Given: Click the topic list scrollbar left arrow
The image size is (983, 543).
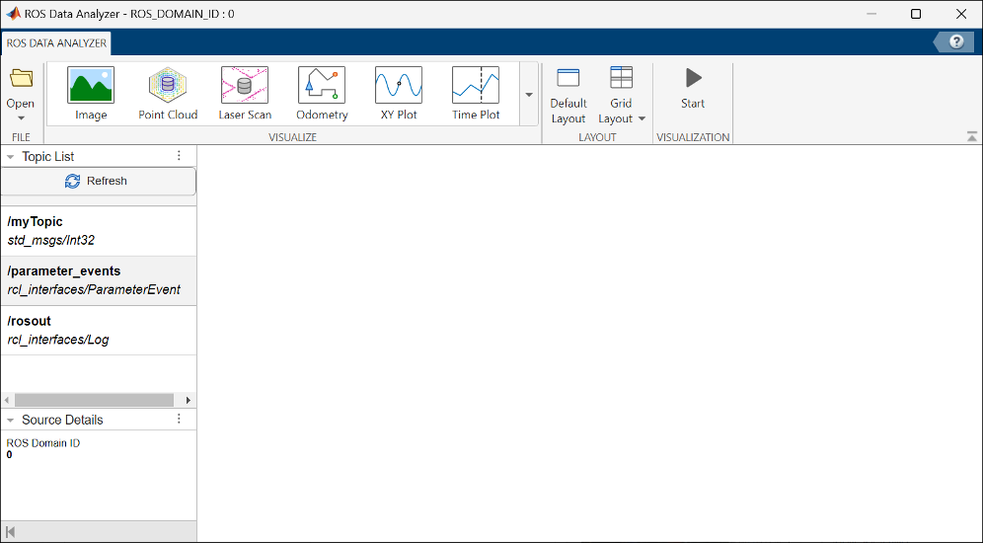Looking at the screenshot, I should [7, 400].
